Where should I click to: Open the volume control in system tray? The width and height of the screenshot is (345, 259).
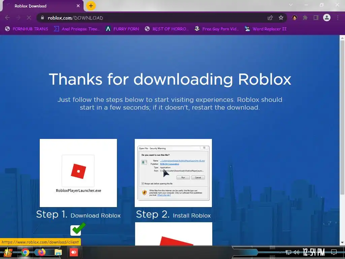tap(296, 252)
